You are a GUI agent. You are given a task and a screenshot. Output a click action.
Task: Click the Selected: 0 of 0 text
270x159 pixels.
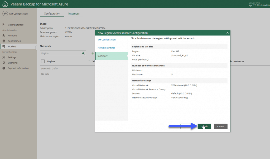click(x=49, y=68)
